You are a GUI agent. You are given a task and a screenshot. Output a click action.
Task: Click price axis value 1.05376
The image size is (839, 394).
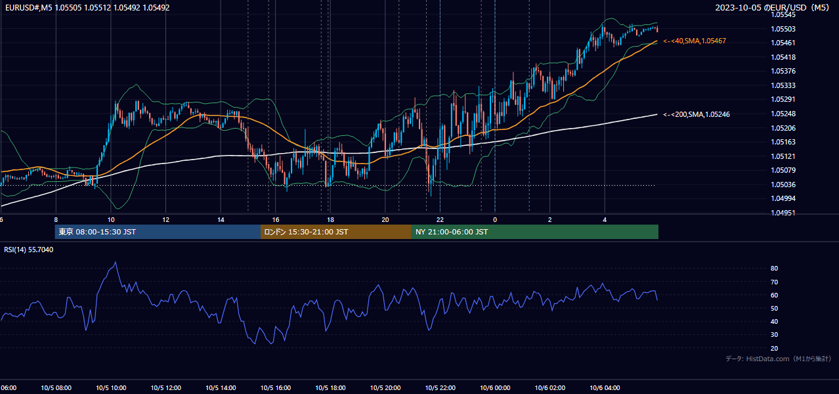tap(783, 71)
